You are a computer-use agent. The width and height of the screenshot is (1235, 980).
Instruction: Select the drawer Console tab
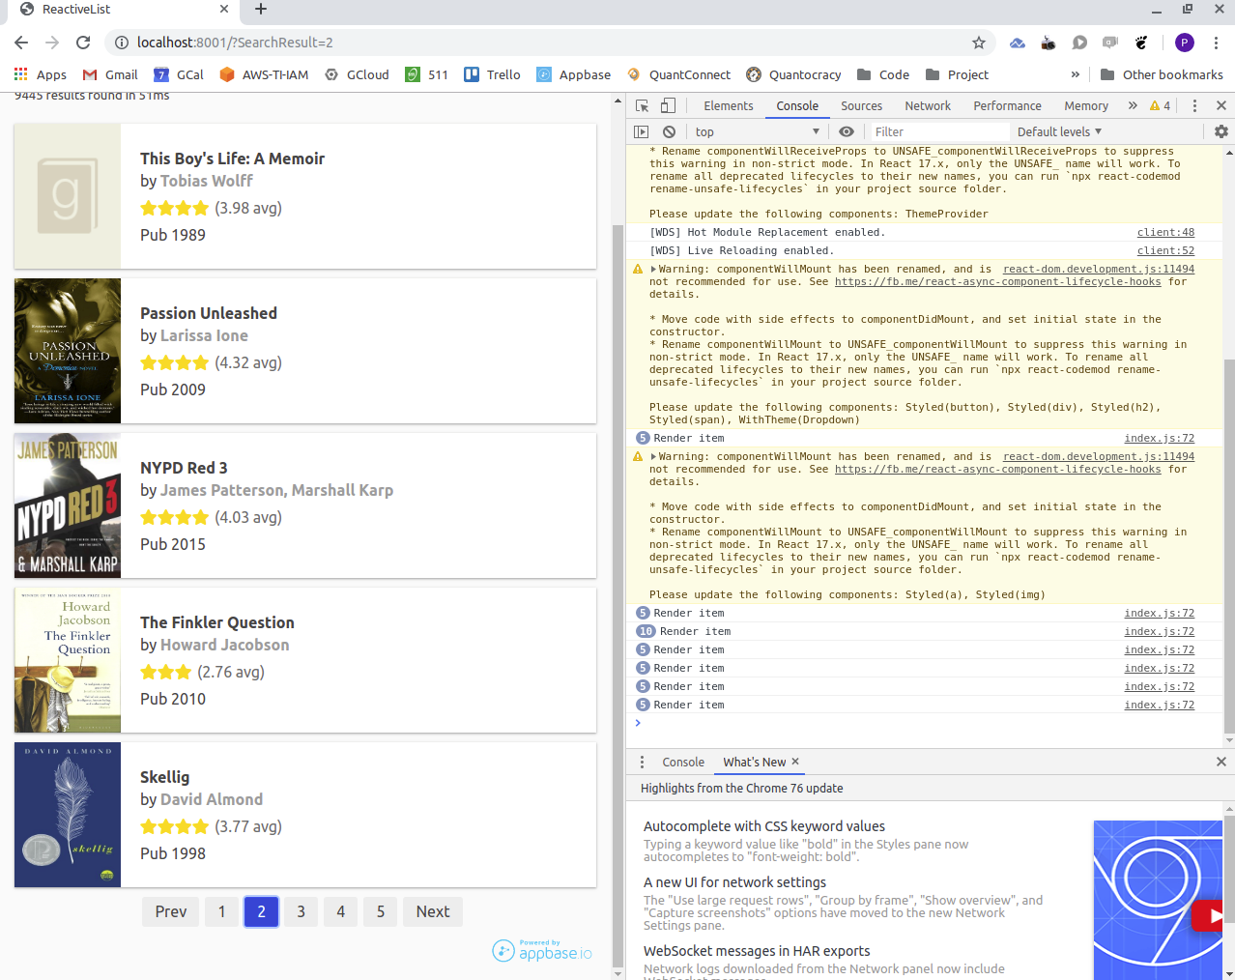[x=683, y=762]
